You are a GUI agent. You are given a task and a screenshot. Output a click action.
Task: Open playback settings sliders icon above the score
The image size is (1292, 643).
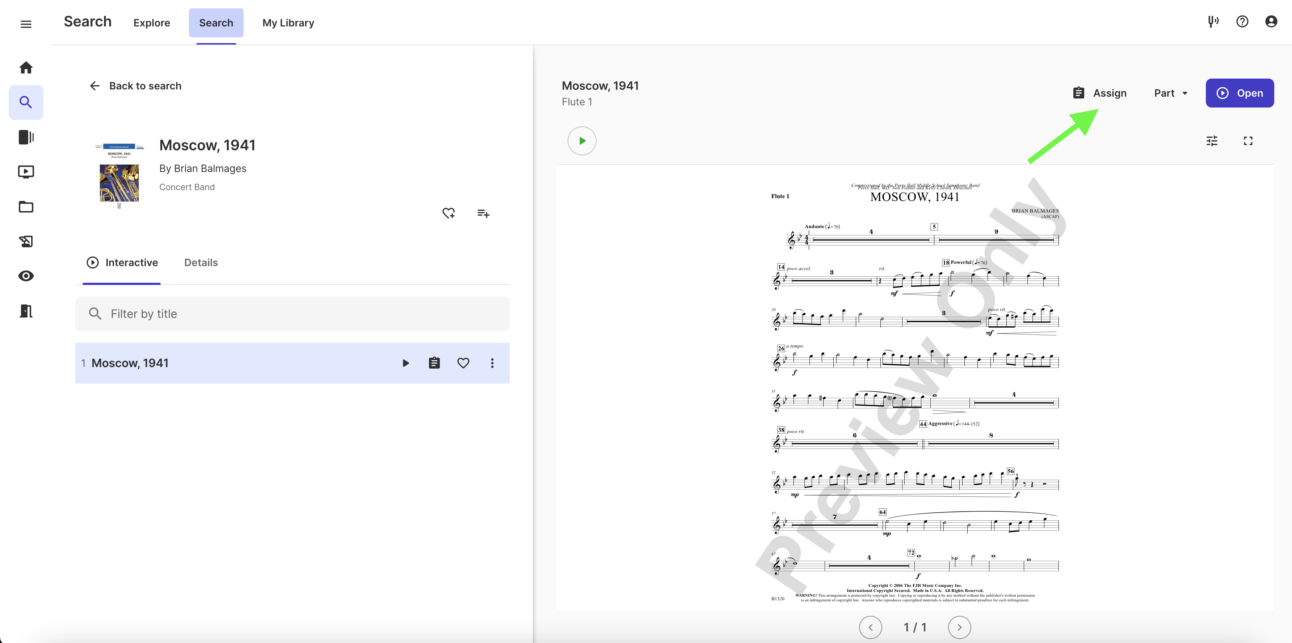(1212, 141)
